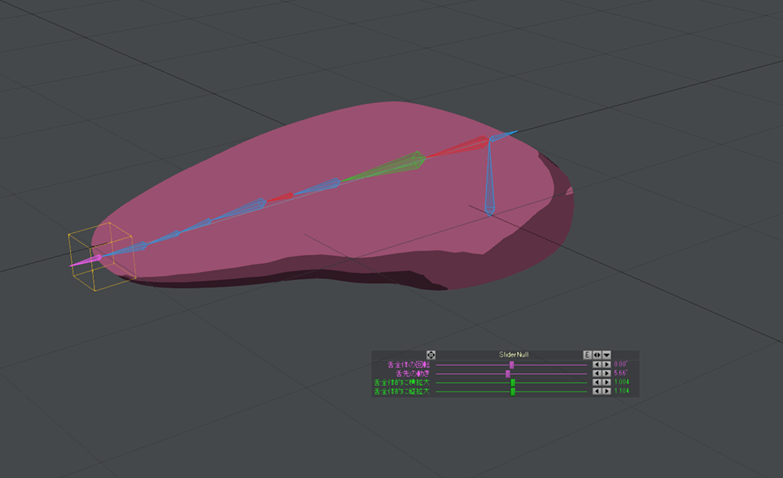The image size is (783, 478).
Task: Increase 舌全体的に横拡大 with its right arrow
Action: click(606, 382)
